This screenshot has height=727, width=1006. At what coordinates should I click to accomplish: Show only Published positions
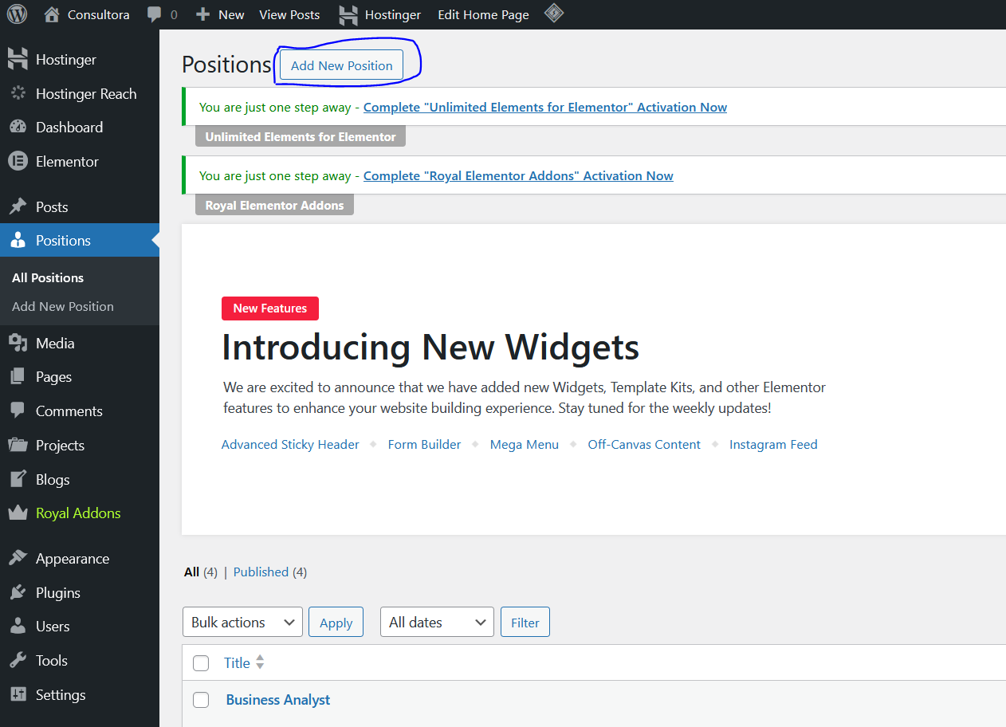[x=261, y=572]
